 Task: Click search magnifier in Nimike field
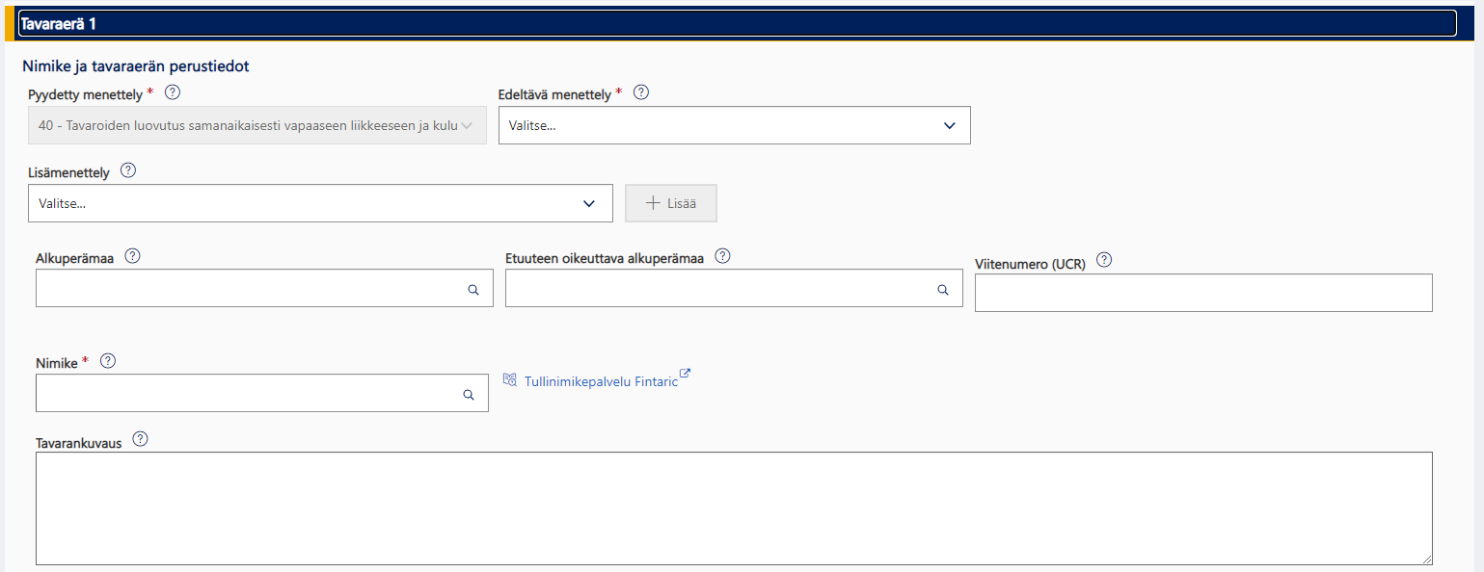[469, 394]
